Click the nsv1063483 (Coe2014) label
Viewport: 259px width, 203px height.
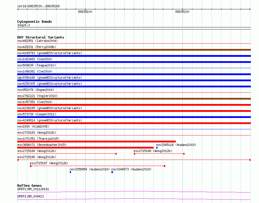tap(35, 59)
